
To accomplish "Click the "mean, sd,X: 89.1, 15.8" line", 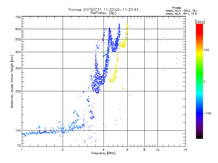I will [181, 14].
